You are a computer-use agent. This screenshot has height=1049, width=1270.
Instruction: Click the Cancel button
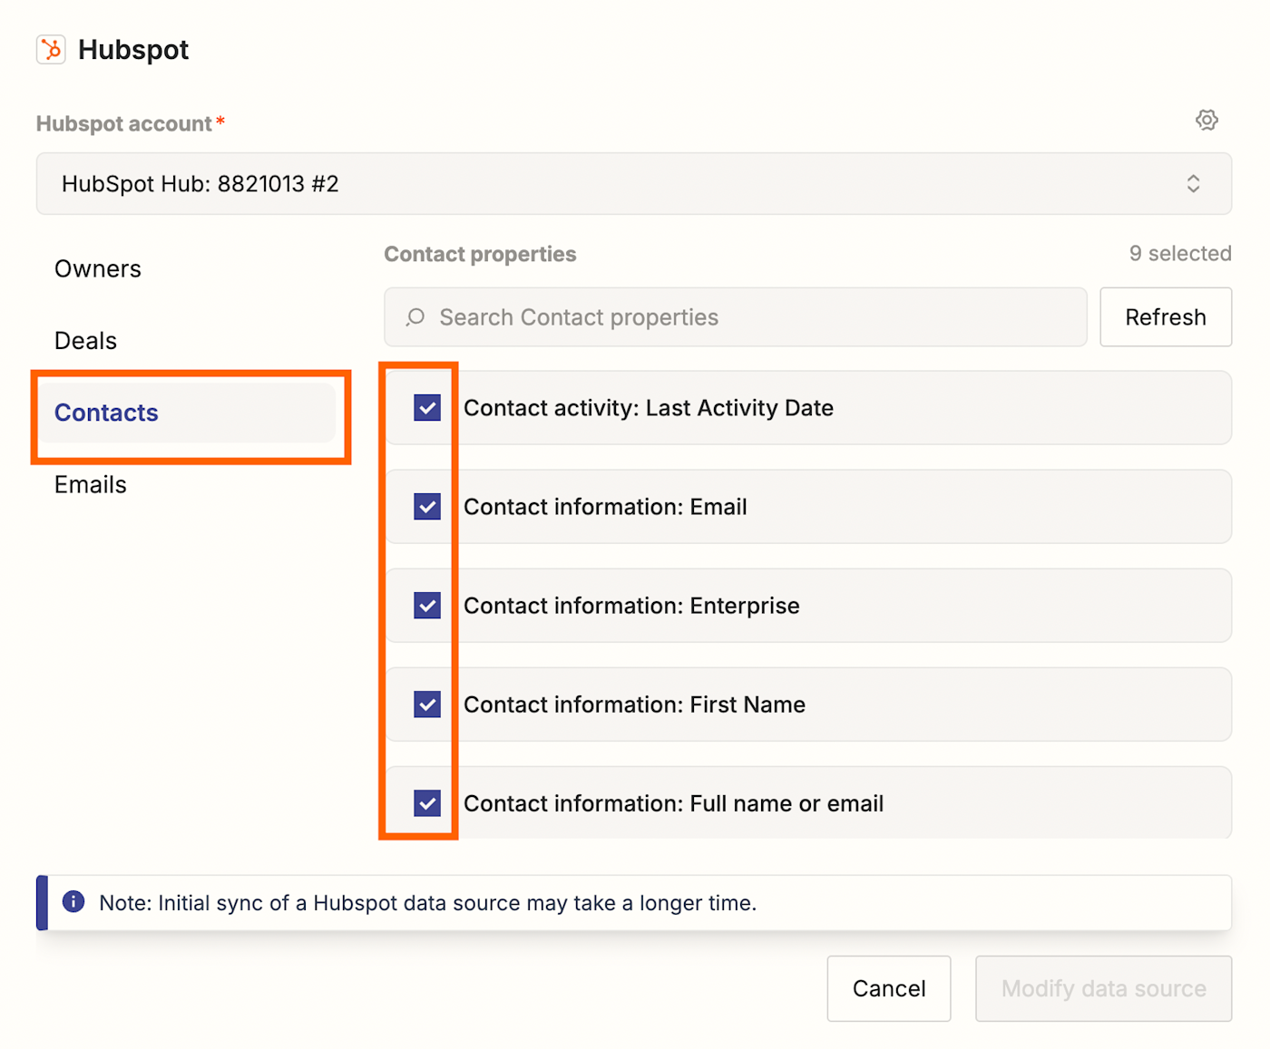(x=889, y=988)
